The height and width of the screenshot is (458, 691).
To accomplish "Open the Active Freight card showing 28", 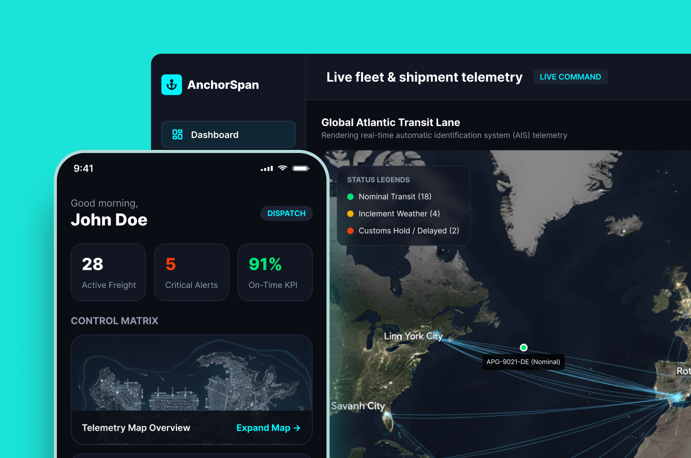I will (108, 272).
